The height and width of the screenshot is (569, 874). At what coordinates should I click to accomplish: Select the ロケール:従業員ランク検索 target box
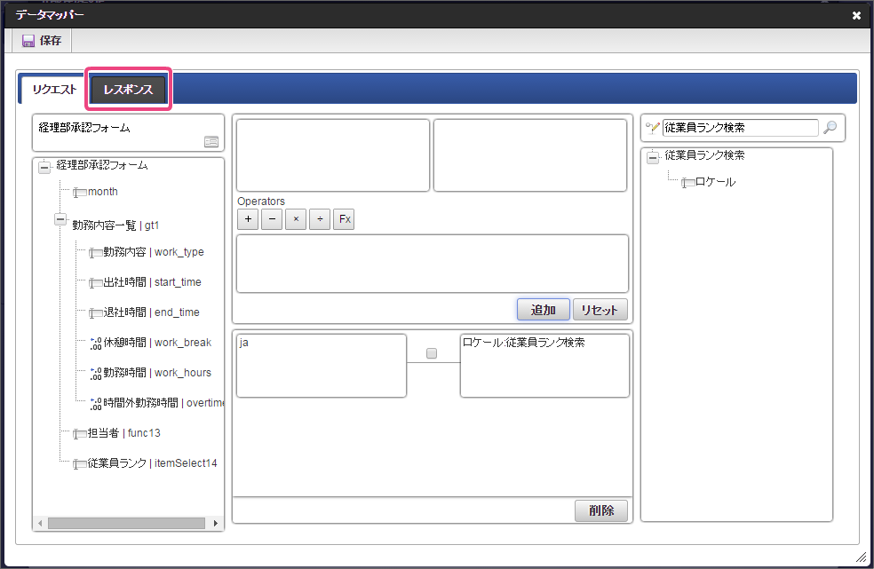tap(544, 366)
